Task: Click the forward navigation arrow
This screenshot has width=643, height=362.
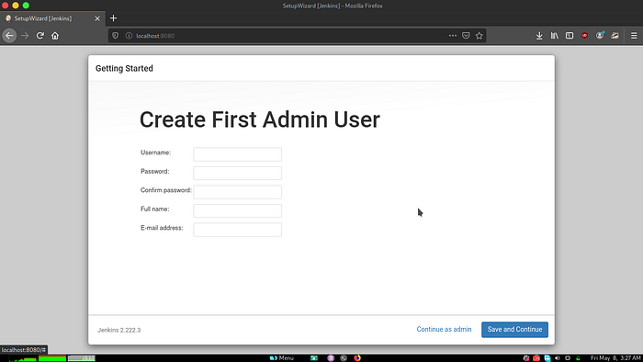Action: pos(25,36)
